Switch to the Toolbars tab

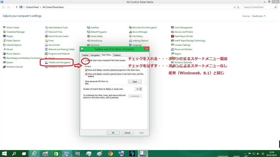pyautogui.click(x=116, y=55)
